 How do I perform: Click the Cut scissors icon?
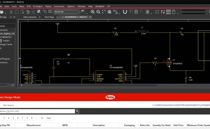coord(11,12)
